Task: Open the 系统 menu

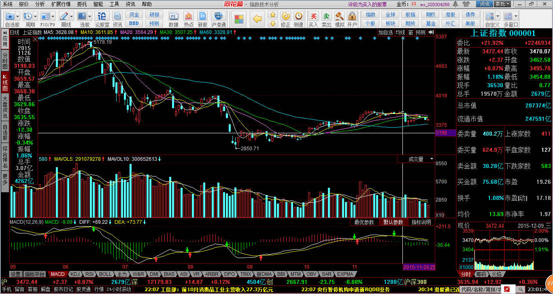Action: coord(8,4)
